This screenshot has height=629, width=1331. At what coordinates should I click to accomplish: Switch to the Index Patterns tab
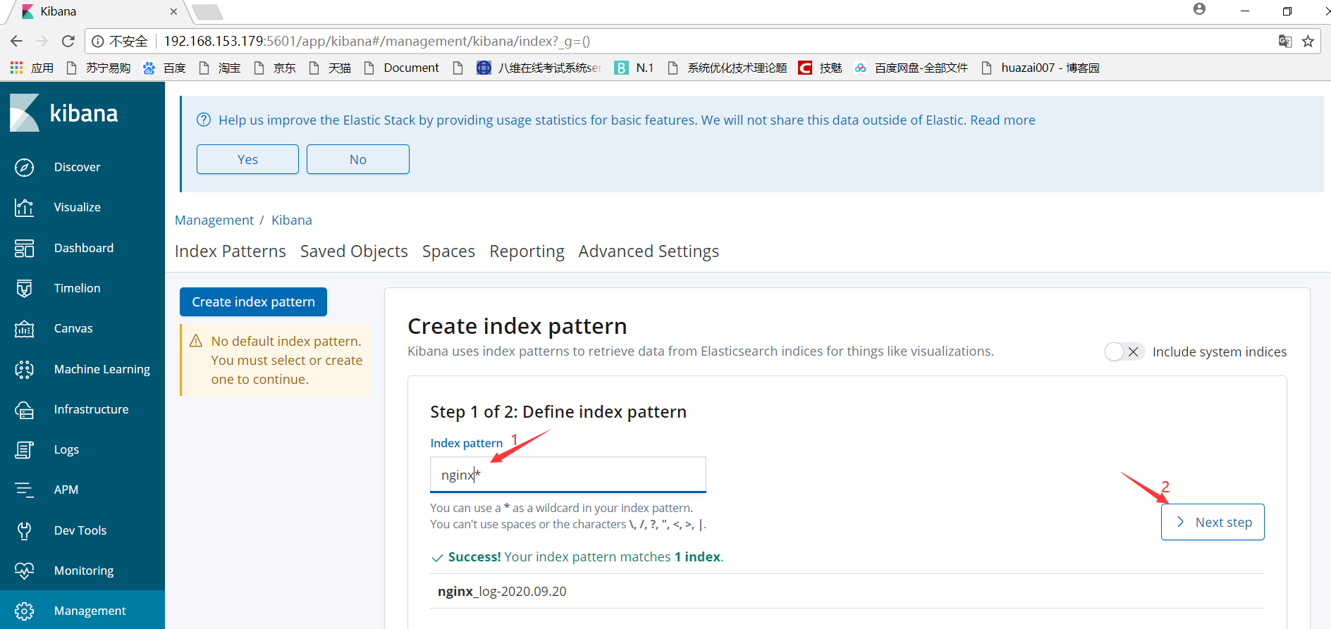[x=231, y=251]
